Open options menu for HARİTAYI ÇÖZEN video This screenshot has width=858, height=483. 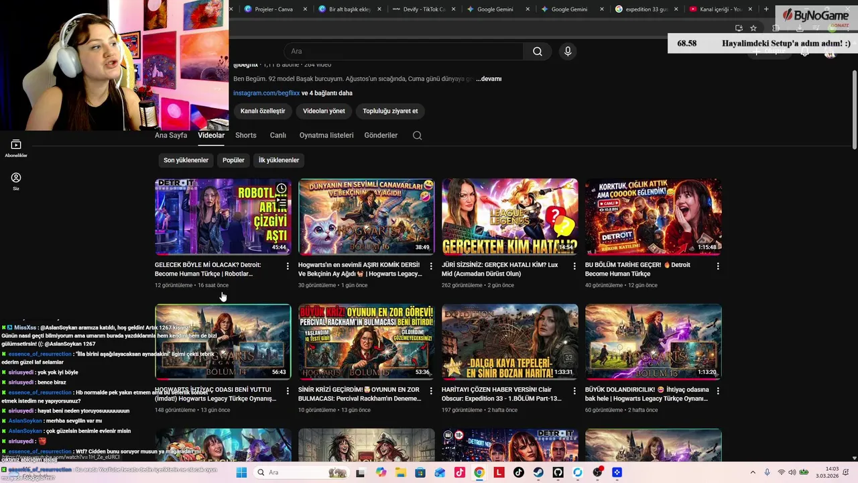point(574,391)
